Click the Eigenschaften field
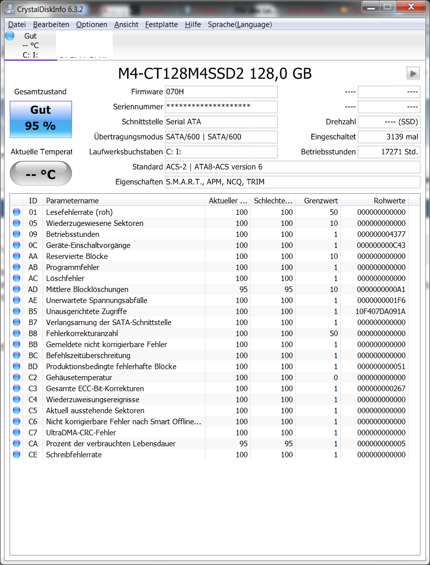430x565 pixels. pyautogui.click(x=292, y=182)
